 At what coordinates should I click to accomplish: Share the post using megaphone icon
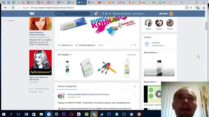(x=101, y=45)
